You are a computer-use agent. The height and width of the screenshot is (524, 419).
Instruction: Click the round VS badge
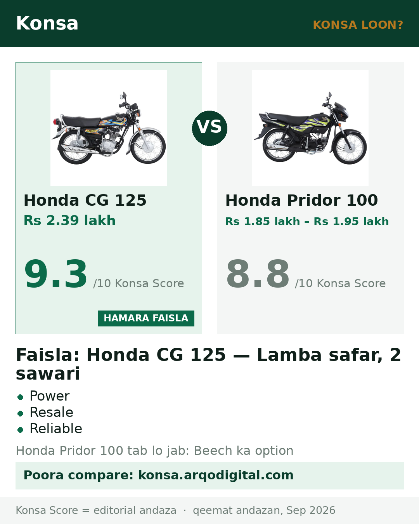[209, 128]
